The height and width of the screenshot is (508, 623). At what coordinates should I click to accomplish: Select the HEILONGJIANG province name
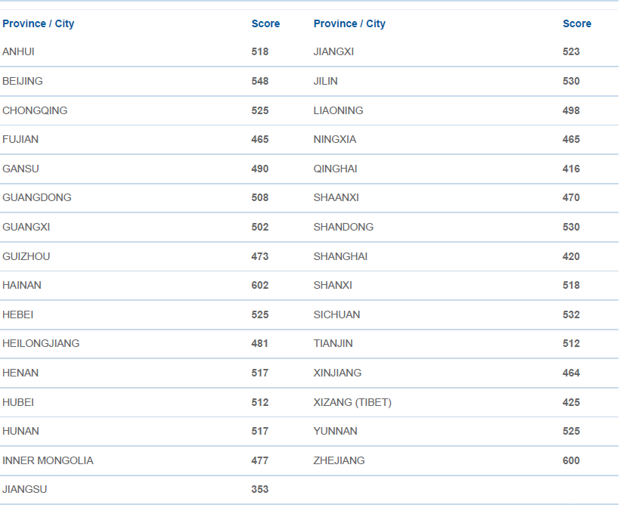(41, 343)
